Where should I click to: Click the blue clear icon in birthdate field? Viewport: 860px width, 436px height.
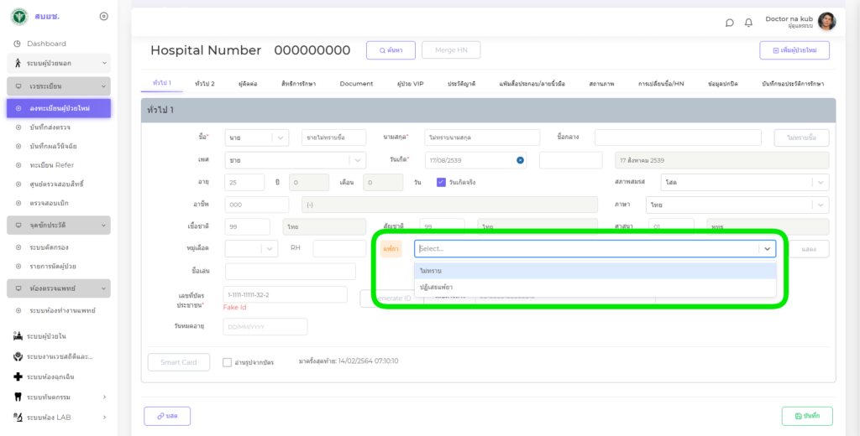[x=520, y=160]
